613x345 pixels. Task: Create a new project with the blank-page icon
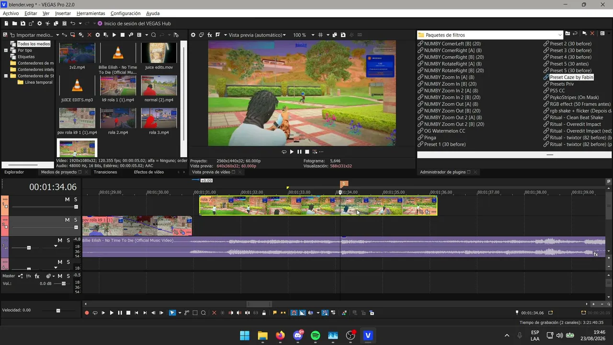7,23
